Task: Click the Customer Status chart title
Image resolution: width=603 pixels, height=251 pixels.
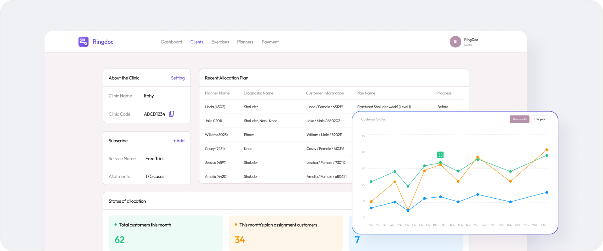Action: pyautogui.click(x=373, y=119)
